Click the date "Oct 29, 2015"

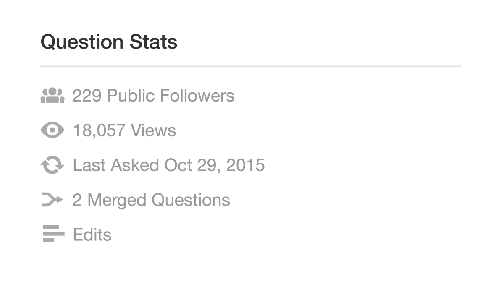[214, 165]
